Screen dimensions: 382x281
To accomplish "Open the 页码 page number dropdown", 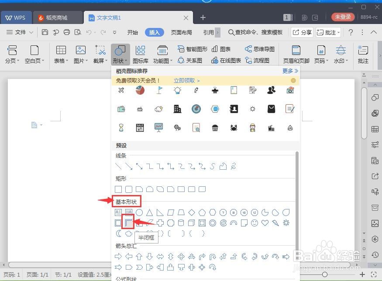I will pos(321,55).
